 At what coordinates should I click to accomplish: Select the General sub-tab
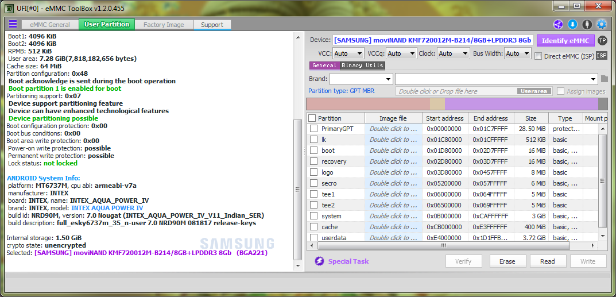[324, 65]
